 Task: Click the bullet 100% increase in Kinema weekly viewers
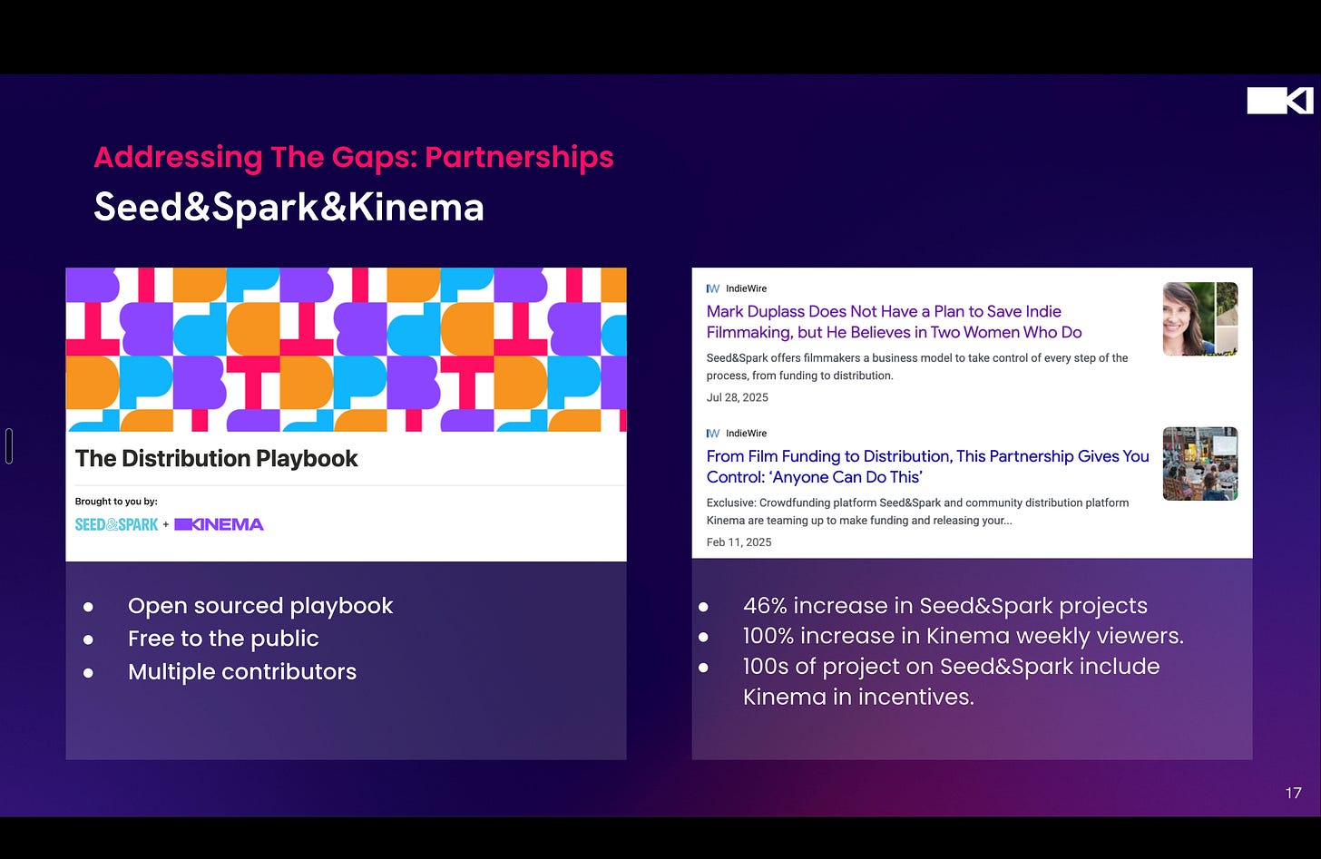click(x=964, y=636)
